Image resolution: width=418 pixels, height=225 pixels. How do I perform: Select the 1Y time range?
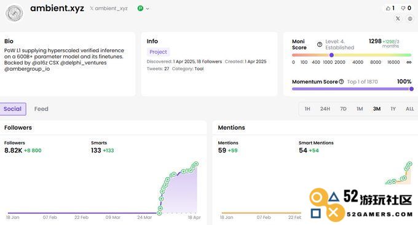tap(393, 109)
